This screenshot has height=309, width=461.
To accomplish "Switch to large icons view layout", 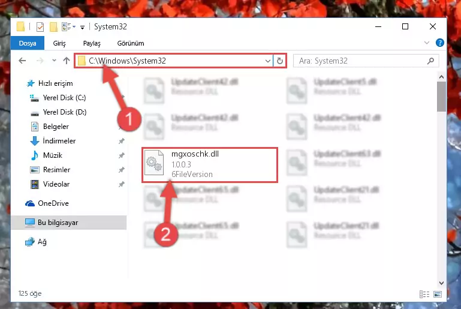I will (x=438, y=294).
